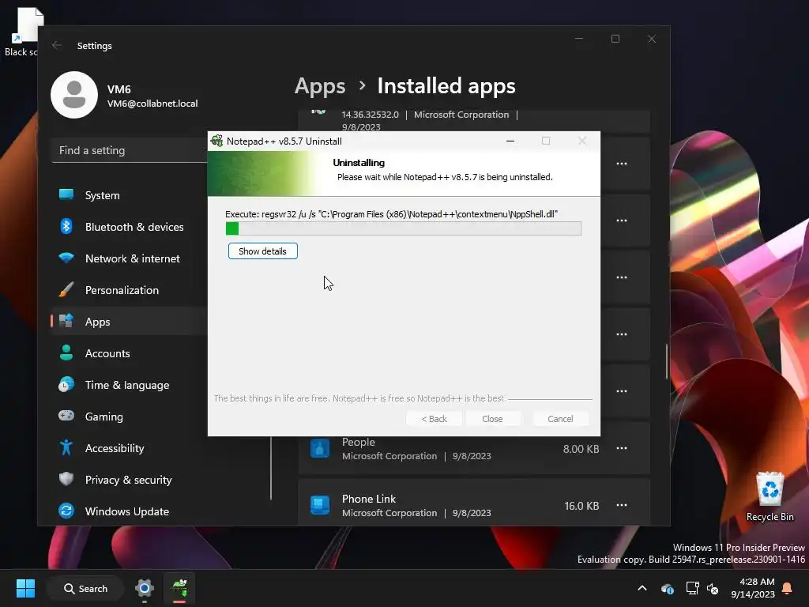Click Cancel in Notepad++ Uninstall dialog
809x607 pixels.
tap(560, 419)
